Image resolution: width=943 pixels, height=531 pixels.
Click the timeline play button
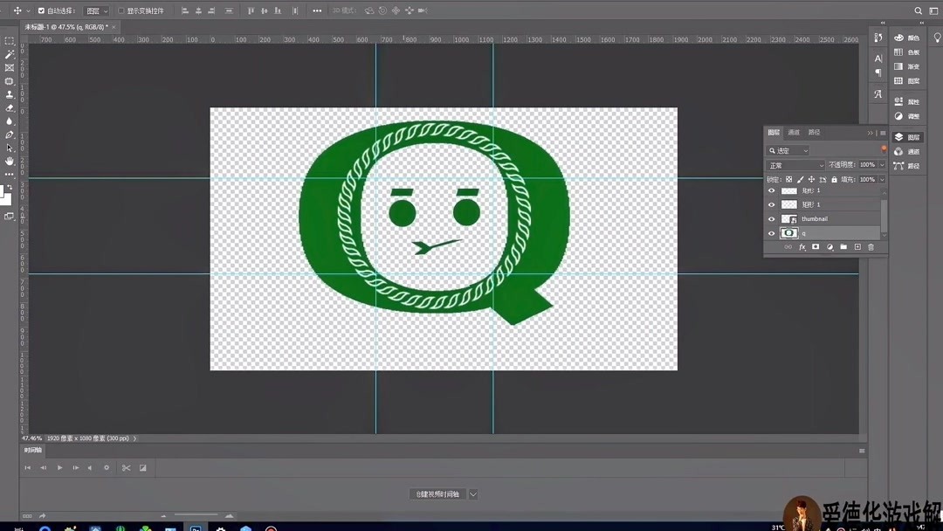[59, 468]
